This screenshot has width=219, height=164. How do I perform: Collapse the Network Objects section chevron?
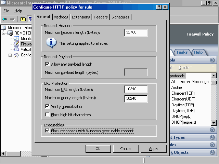click(x=212, y=152)
